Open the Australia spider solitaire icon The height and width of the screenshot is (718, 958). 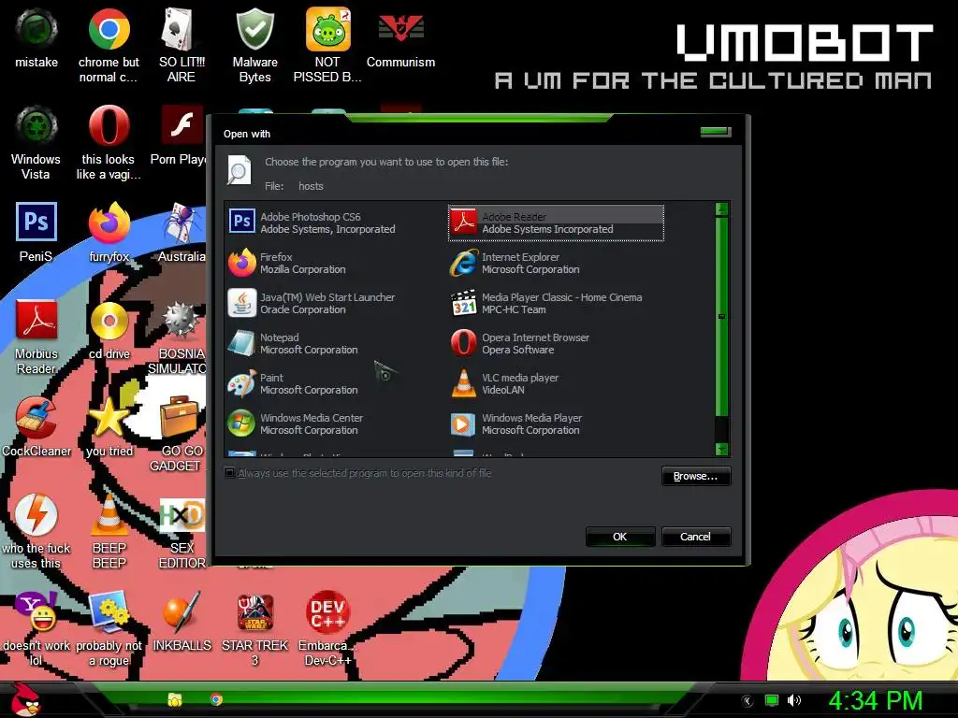(181, 233)
